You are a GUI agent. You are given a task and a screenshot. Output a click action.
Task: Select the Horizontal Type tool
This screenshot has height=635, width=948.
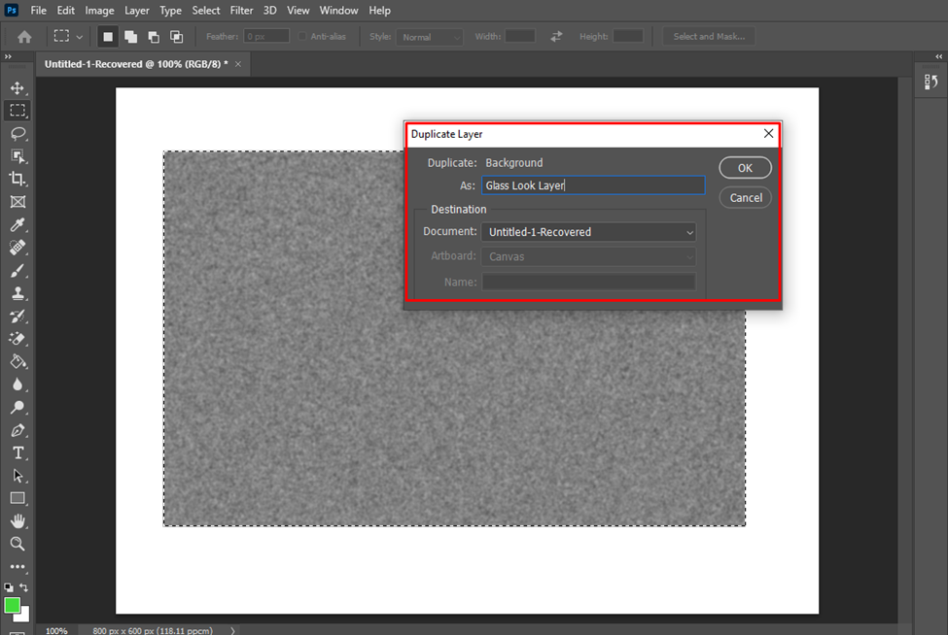[18, 452]
